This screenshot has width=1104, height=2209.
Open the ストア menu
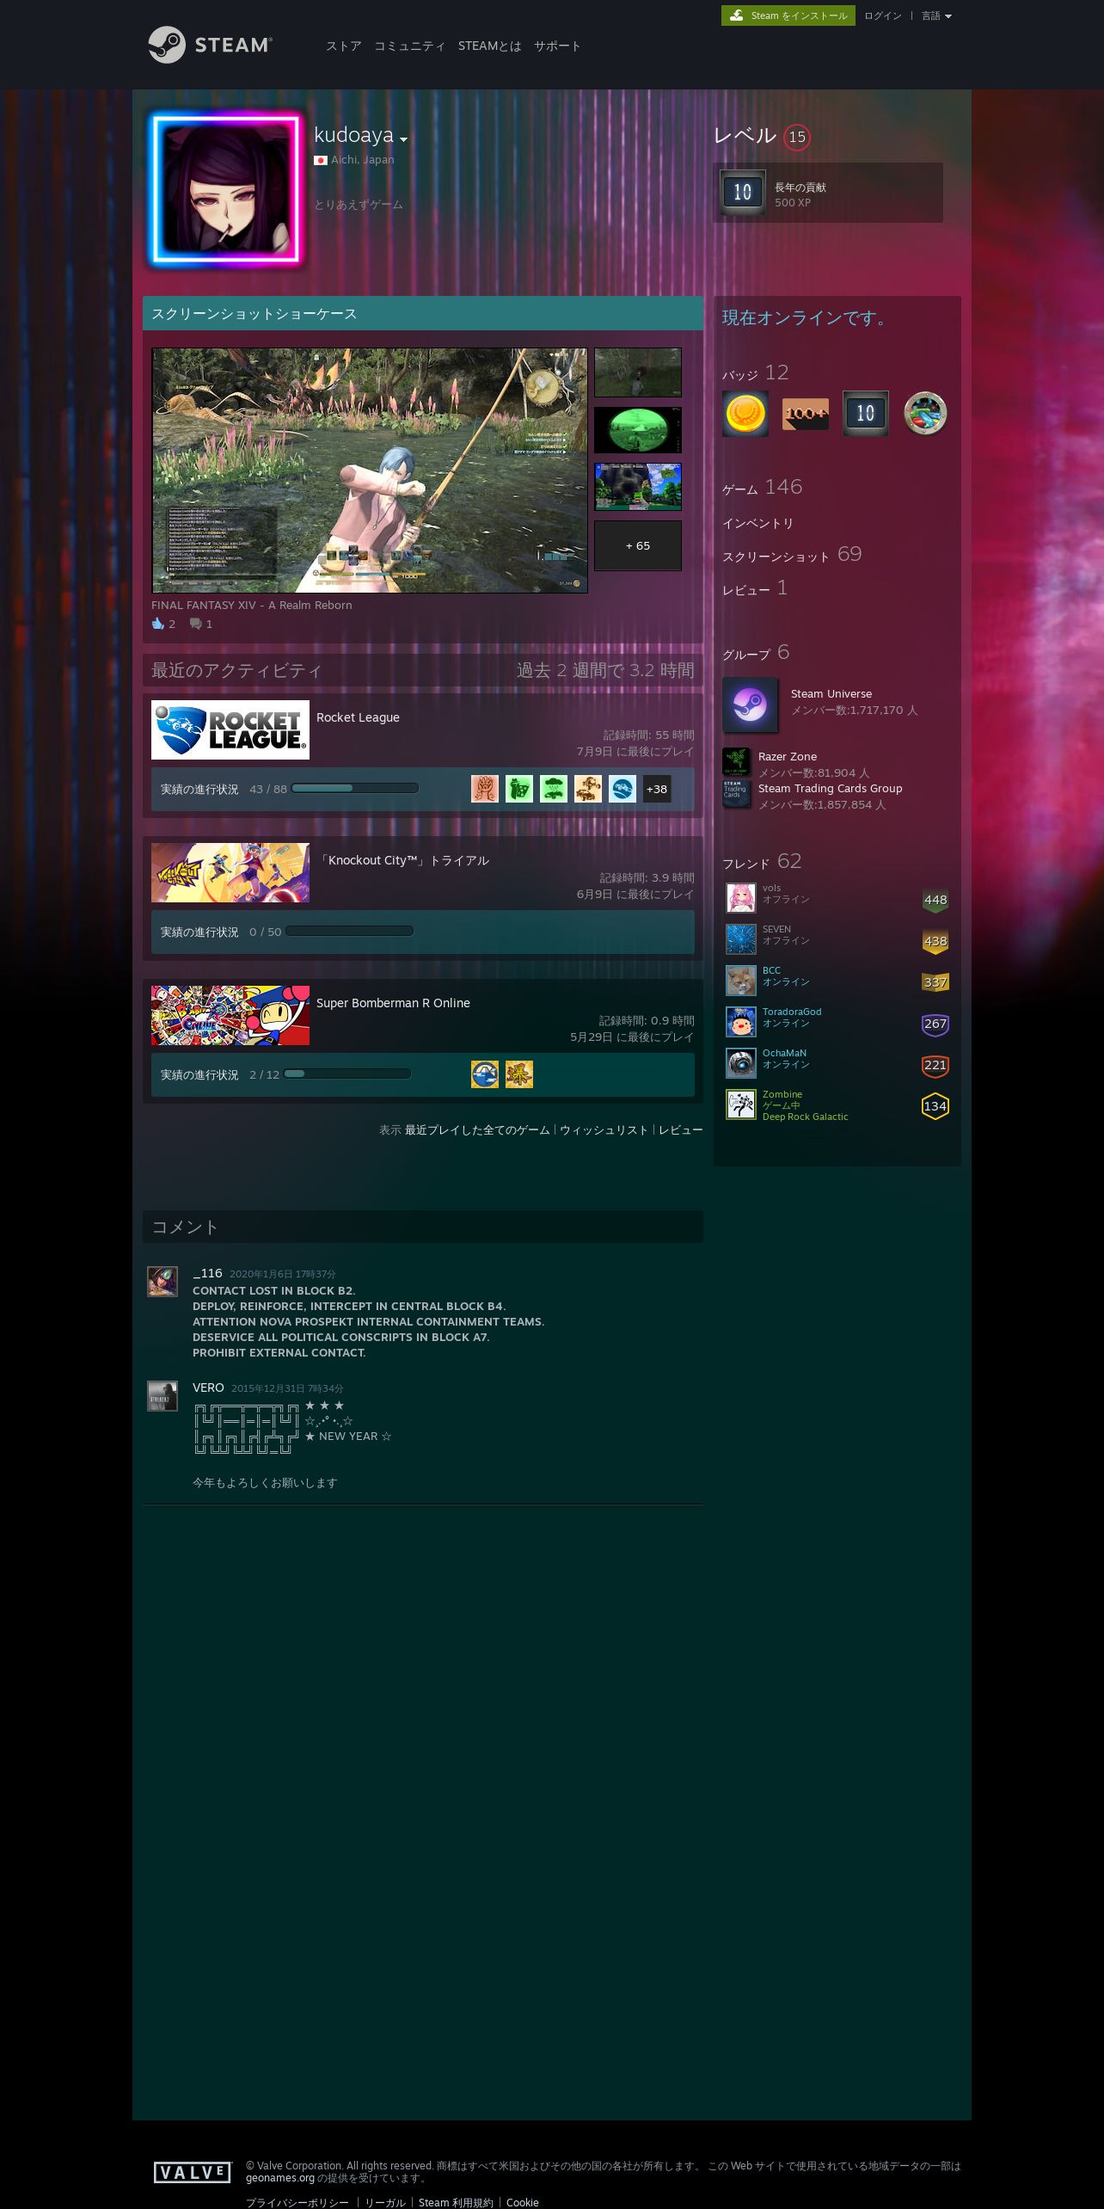(x=344, y=46)
